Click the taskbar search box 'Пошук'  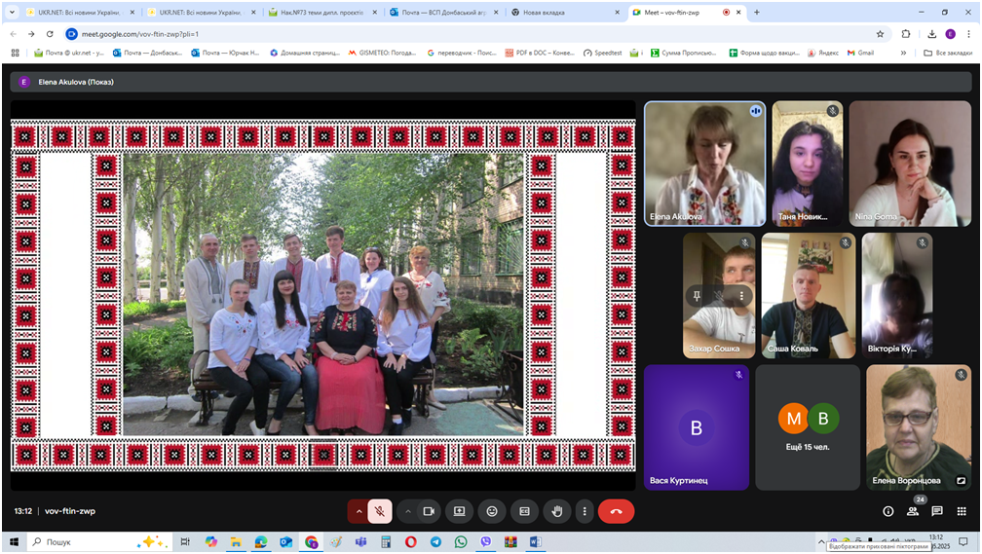tap(100, 542)
